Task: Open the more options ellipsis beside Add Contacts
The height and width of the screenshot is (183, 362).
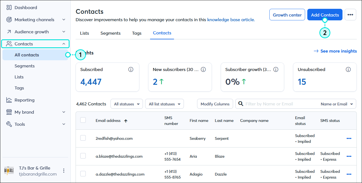Action: click(x=350, y=15)
